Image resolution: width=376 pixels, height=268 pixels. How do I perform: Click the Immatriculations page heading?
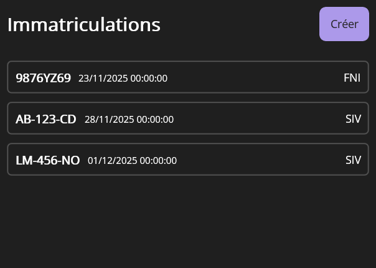(84, 25)
